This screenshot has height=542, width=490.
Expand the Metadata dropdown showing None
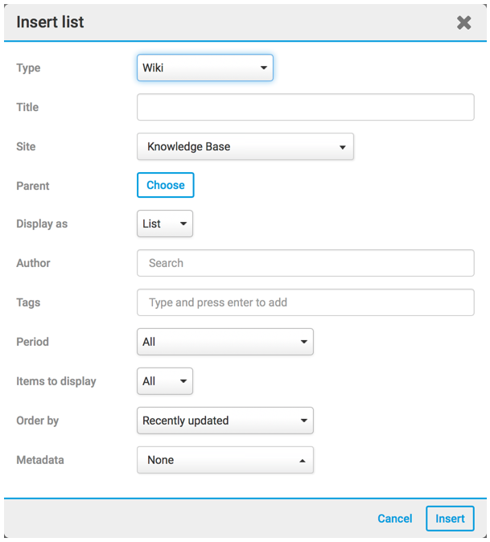click(x=224, y=460)
